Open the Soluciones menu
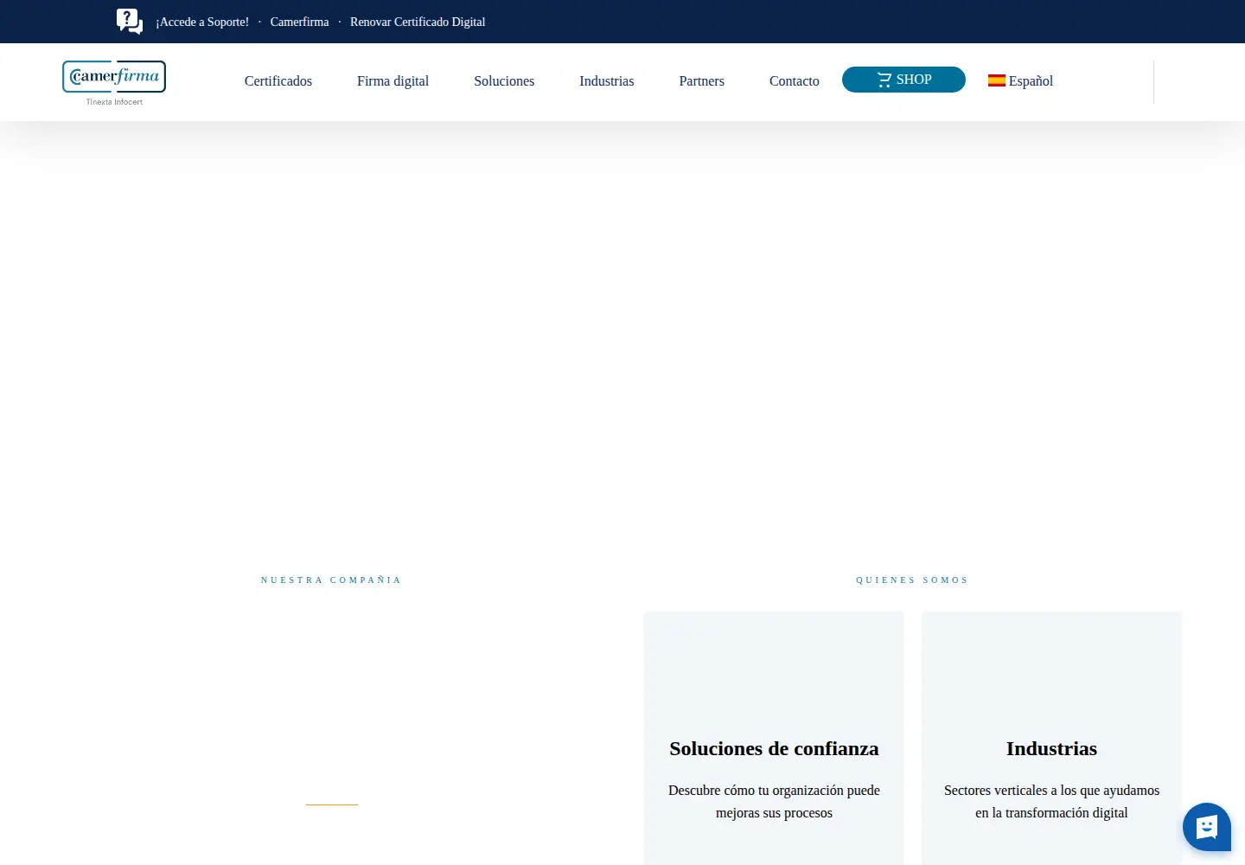 (x=504, y=80)
